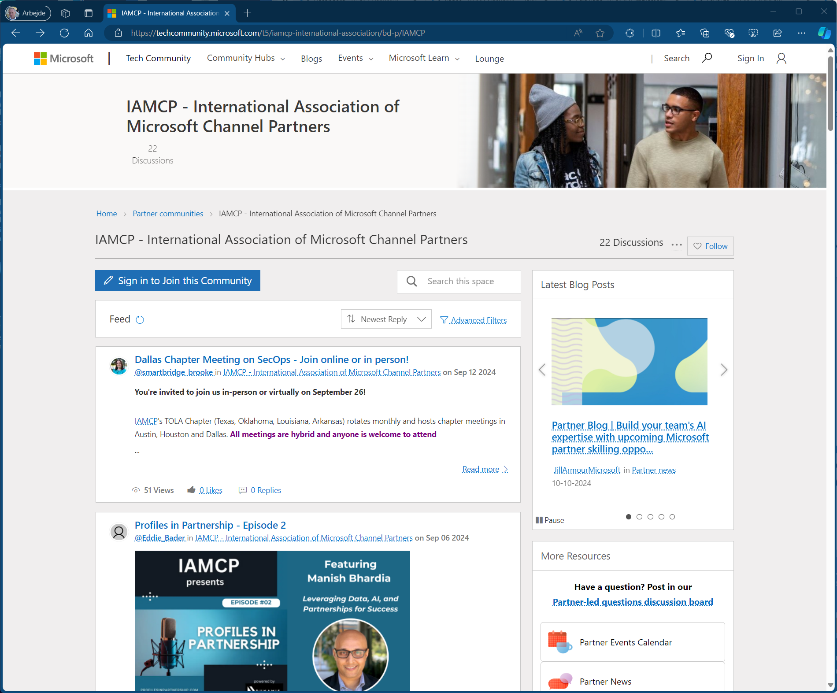Add page to favorites with star icon
This screenshot has height=693, width=837.
tap(600, 33)
